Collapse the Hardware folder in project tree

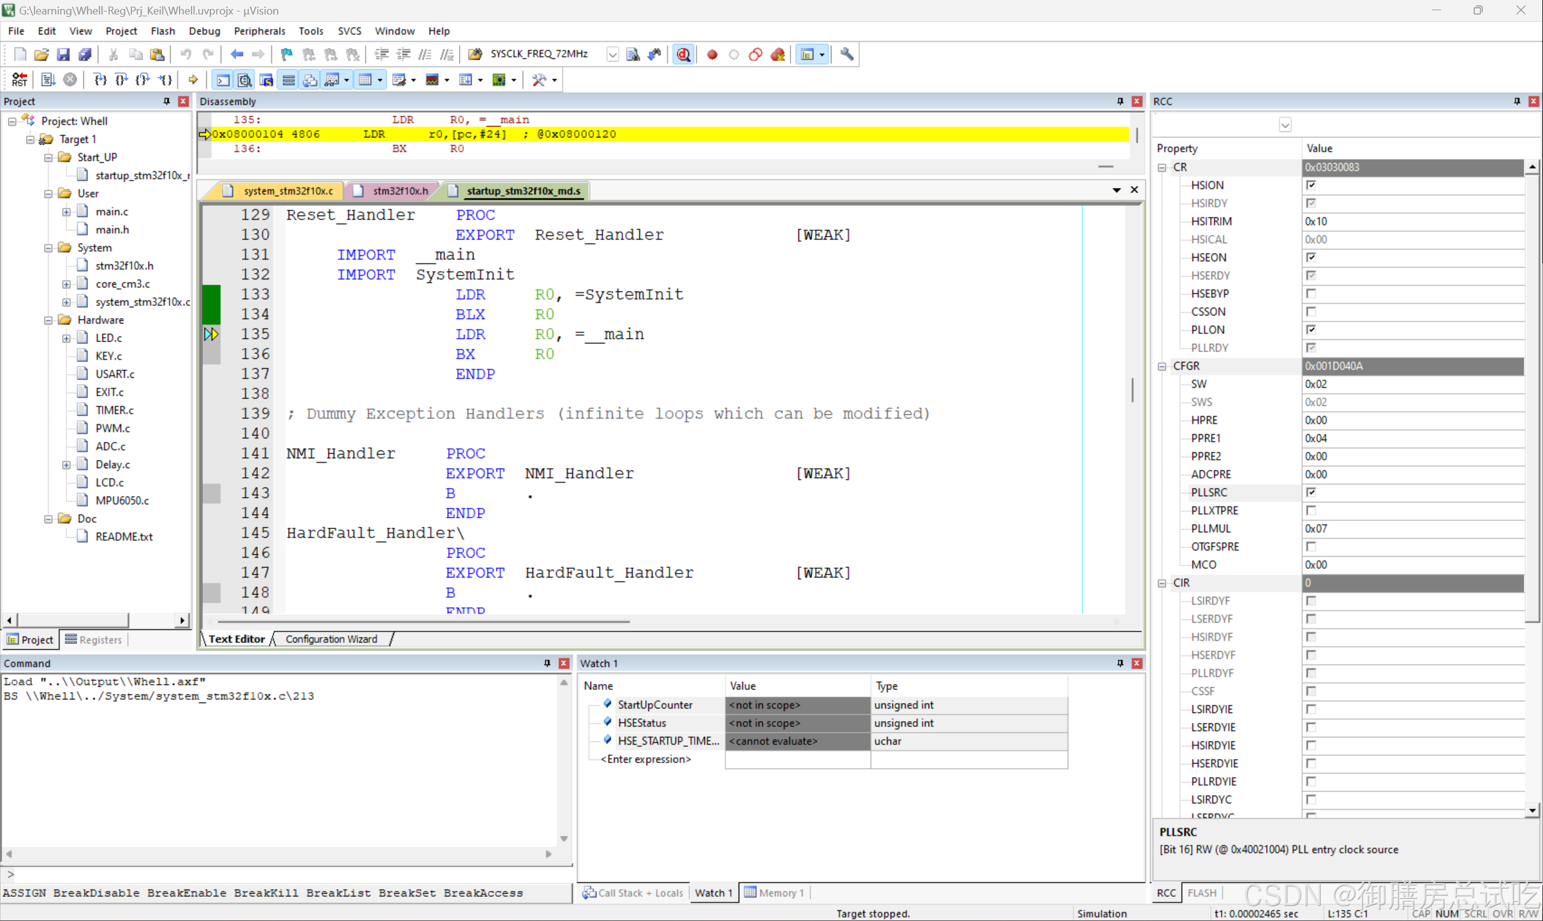pyautogui.click(x=48, y=320)
